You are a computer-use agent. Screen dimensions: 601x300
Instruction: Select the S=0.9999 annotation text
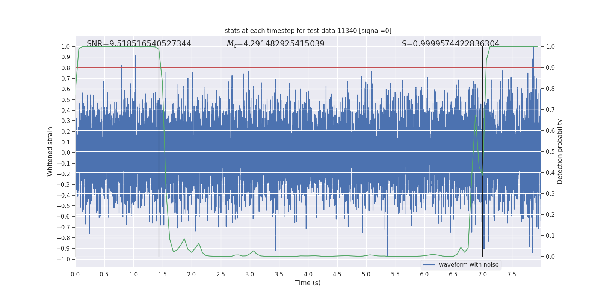[450, 44]
